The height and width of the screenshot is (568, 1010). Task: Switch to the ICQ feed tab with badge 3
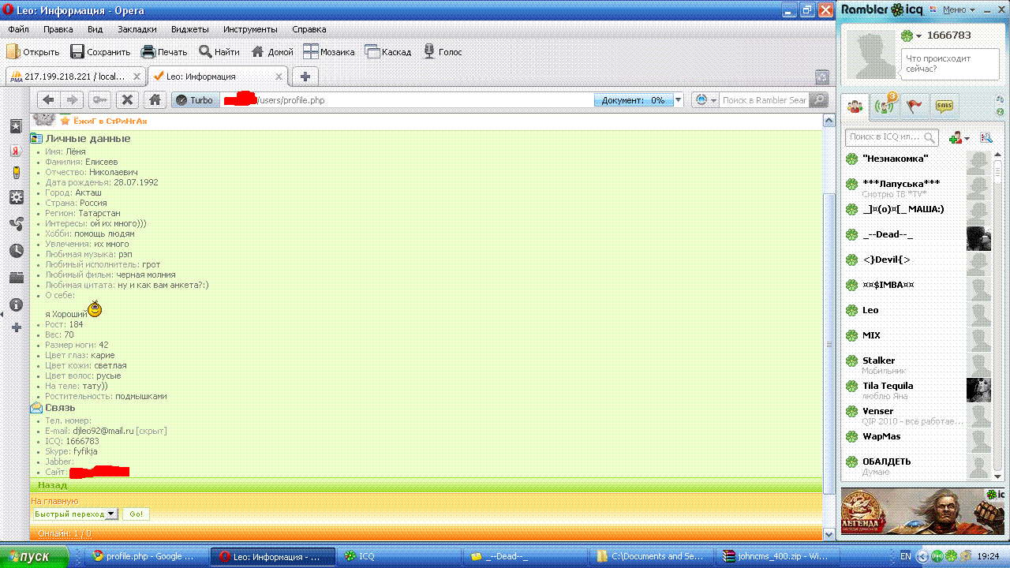pyautogui.click(x=885, y=106)
